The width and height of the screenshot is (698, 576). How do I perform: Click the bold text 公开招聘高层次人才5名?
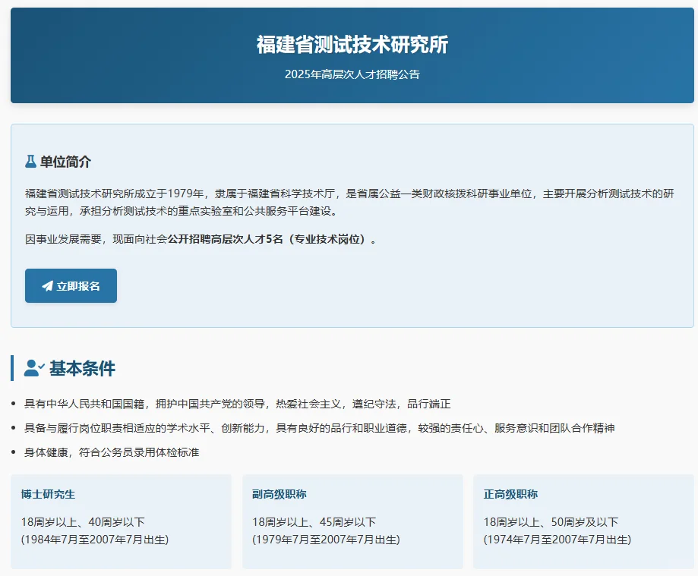click(x=226, y=239)
